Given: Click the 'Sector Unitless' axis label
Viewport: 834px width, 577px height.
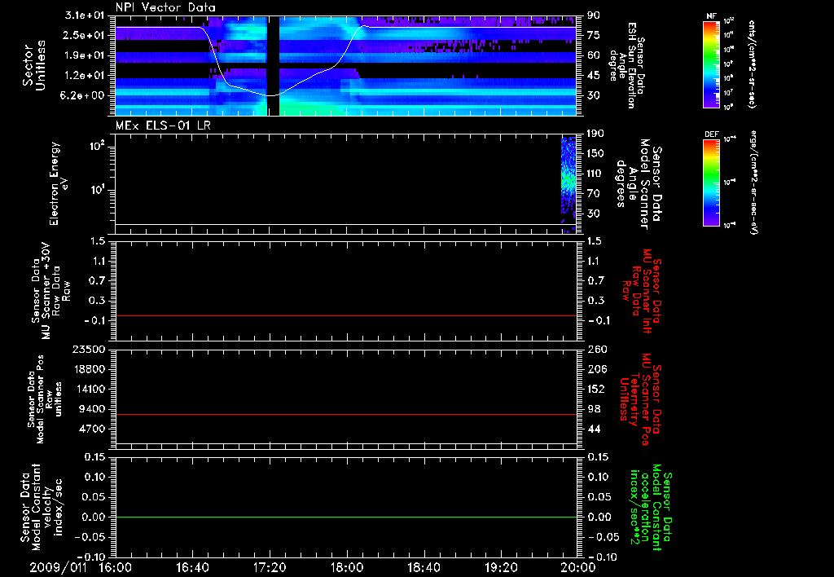Looking at the screenshot, I should click(33, 65).
